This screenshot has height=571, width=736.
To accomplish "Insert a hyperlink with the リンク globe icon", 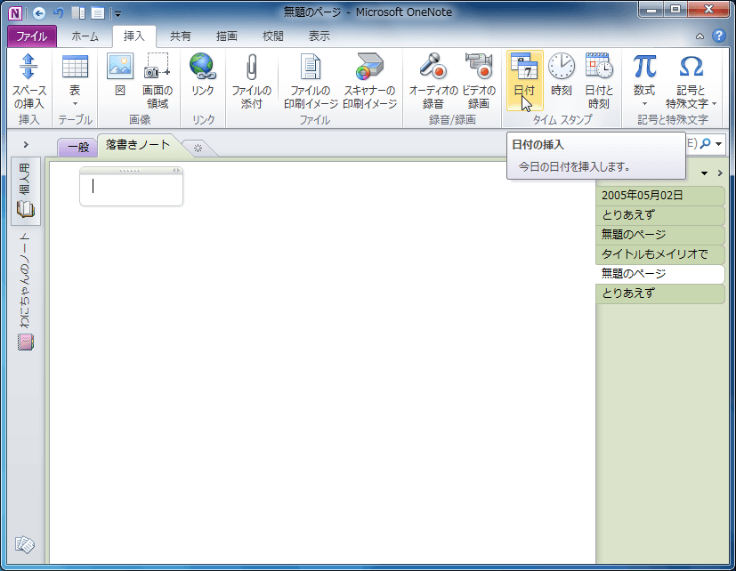I will click(203, 75).
